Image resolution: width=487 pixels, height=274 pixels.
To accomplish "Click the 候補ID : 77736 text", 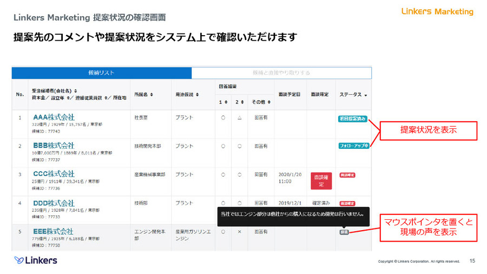I will point(46,188).
